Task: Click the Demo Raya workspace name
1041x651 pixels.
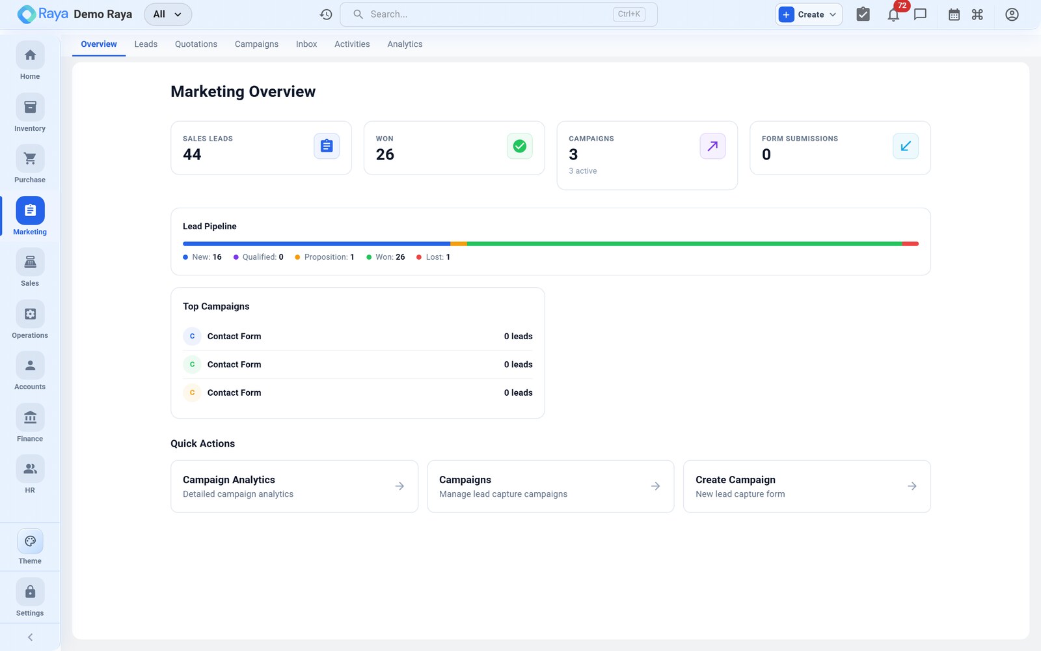Action: click(103, 14)
